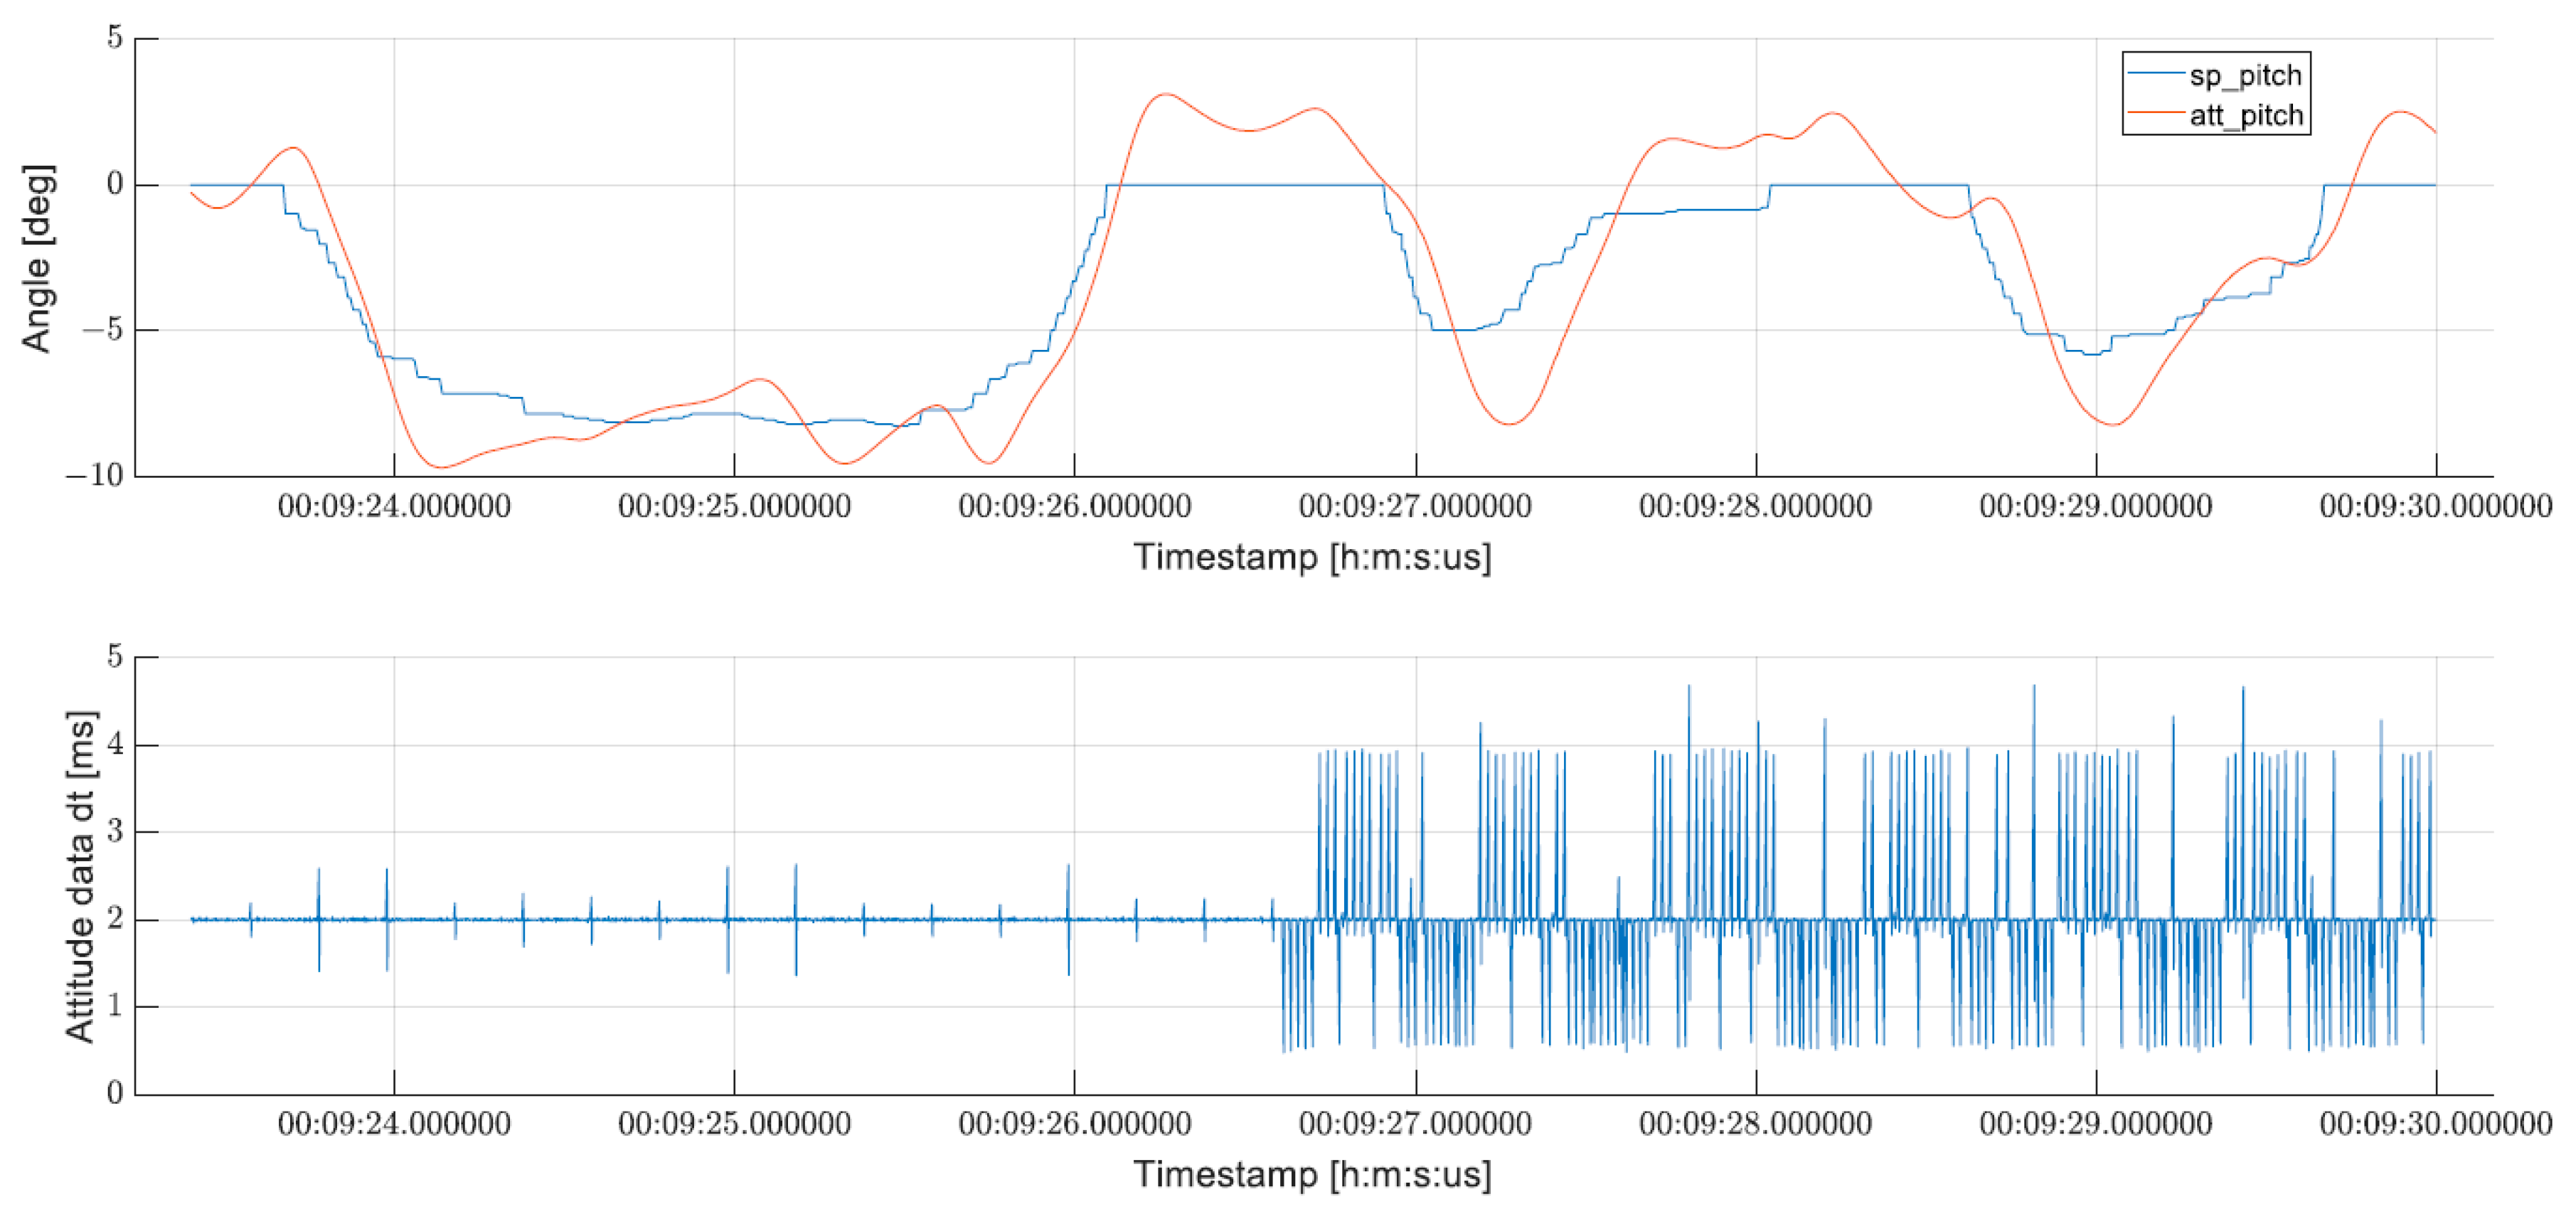Click the −10 tick on the Angle axis
This screenshot has width=2576, height=1214.
95,475
